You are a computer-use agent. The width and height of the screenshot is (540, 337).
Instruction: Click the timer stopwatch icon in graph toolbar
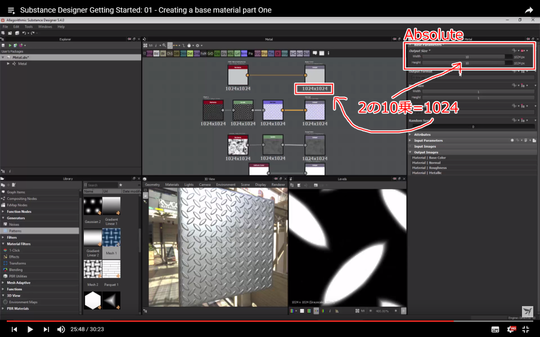point(189,45)
